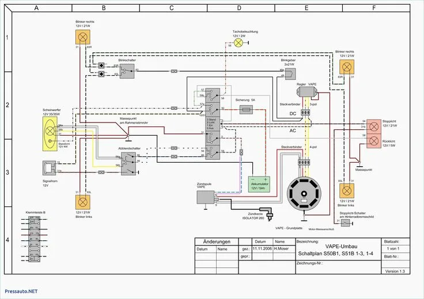Select the Rücklicht 12V/5W lamp symbol
This screenshot has width=424, height=299.
[374, 141]
